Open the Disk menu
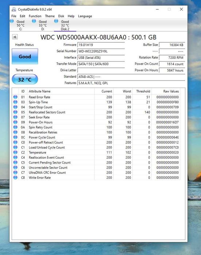The height and width of the screenshot is (255, 201). (x=61, y=16)
